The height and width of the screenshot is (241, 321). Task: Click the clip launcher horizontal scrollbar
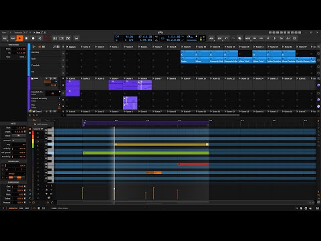coord(153,115)
